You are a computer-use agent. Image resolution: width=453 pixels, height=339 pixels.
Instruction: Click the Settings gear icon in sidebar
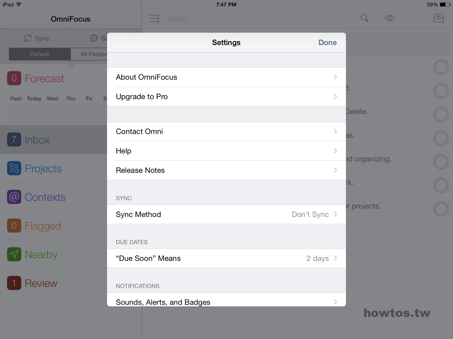[x=94, y=38]
